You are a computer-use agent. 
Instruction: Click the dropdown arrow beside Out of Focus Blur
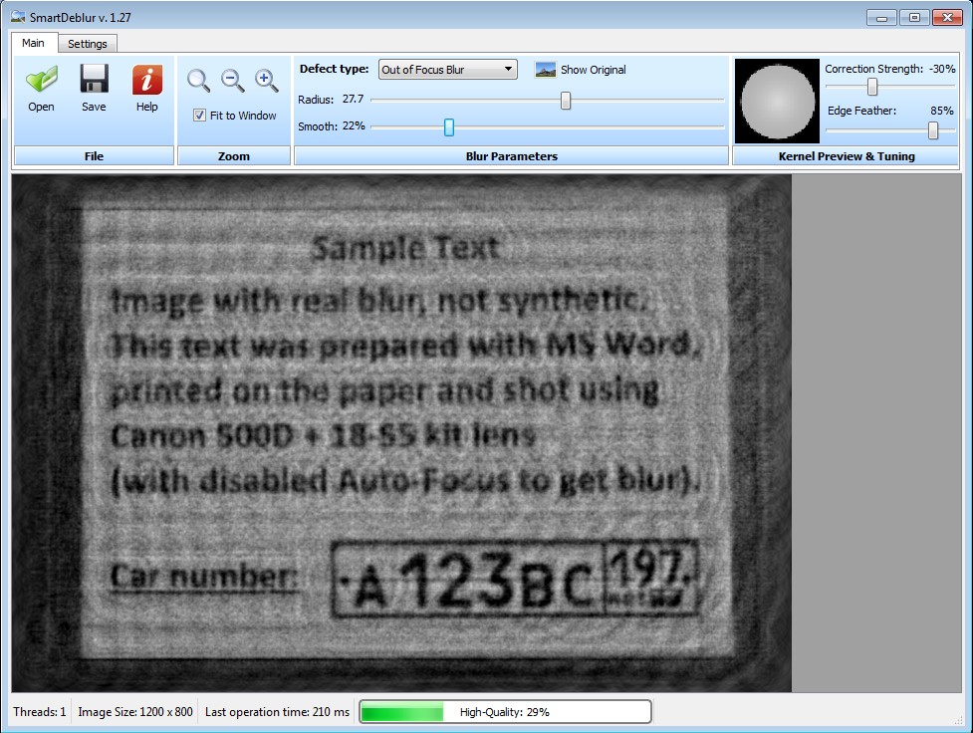tap(508, 70)
